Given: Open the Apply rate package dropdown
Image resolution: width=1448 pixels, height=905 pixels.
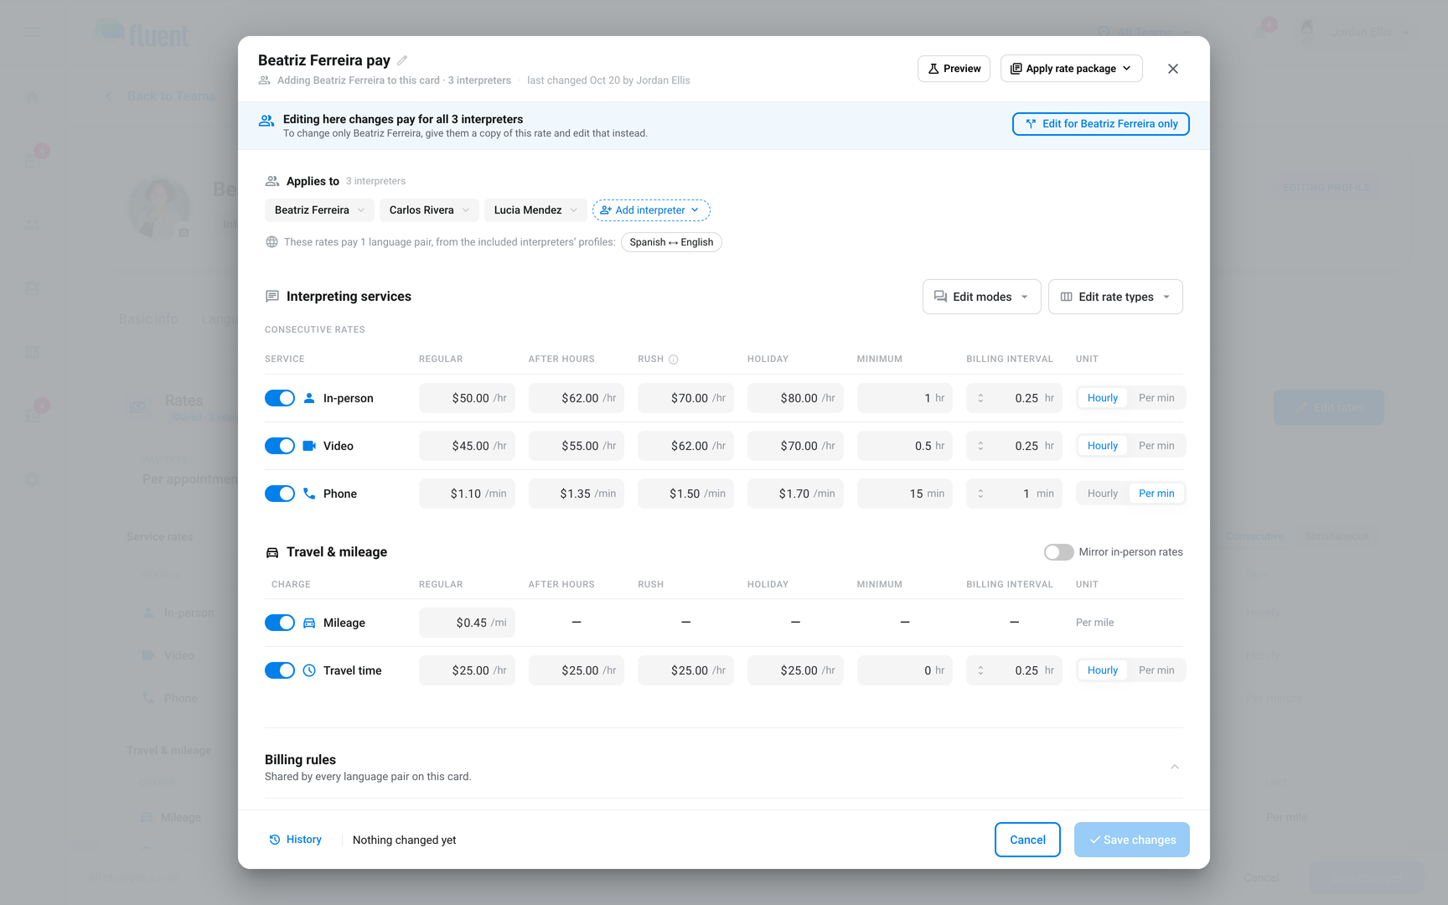Looking at the screenshot, I should pyautogui.click(x=1072, y=69).
